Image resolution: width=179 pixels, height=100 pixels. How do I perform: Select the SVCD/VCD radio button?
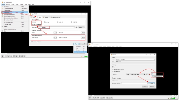pos(72,22)
